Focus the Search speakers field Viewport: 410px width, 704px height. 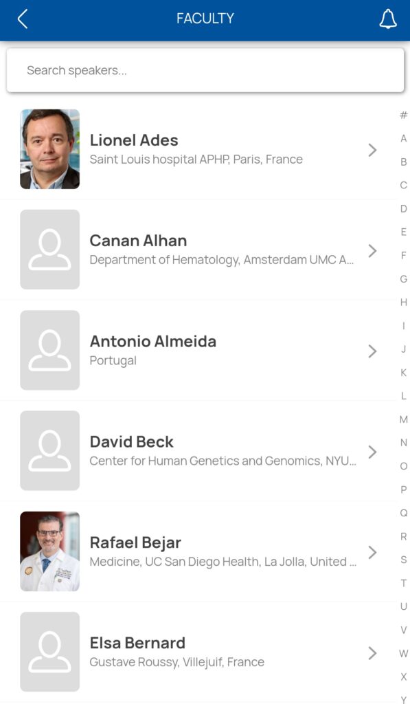(205, 71)
